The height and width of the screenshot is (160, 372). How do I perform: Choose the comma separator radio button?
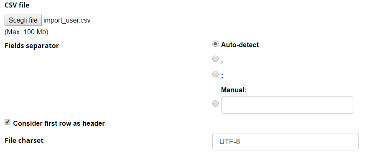215,59
